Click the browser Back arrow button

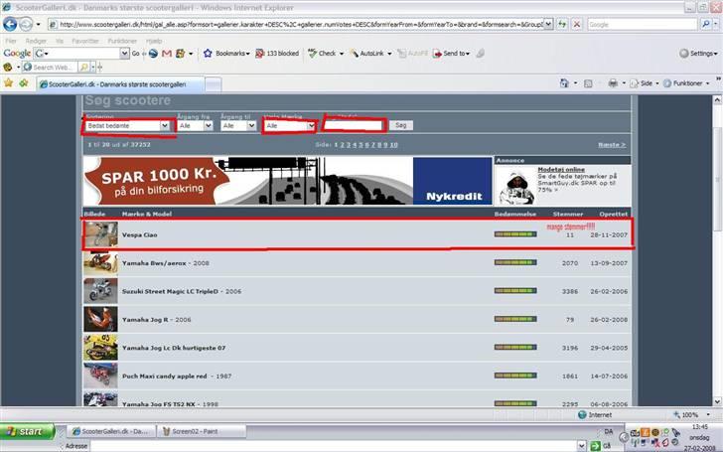coord(12,24)
